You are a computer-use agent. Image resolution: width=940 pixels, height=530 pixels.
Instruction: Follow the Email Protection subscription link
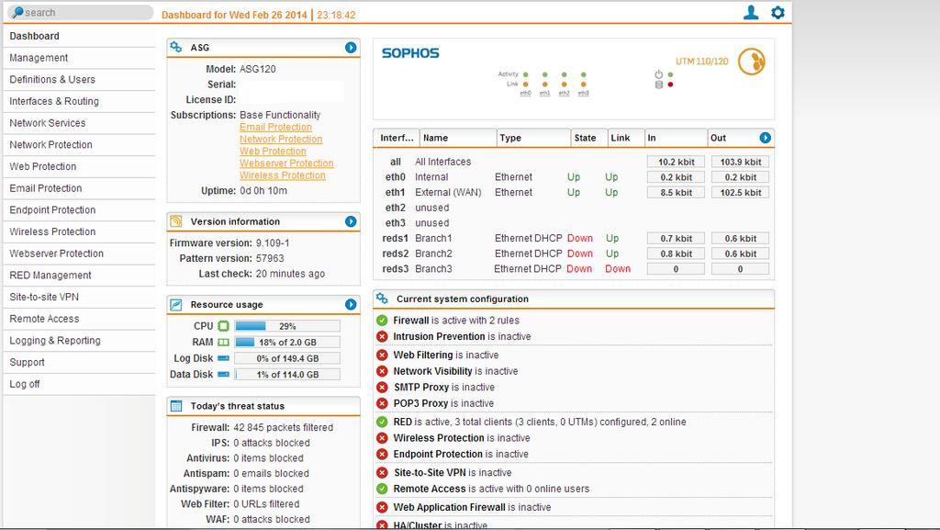pos(275,127)
